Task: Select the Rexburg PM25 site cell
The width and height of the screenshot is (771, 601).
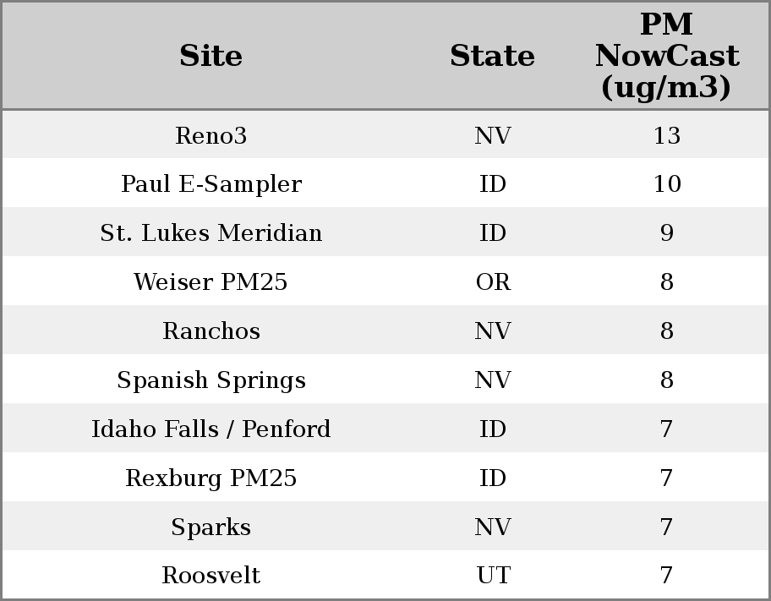Action: (x=211, y=478)
